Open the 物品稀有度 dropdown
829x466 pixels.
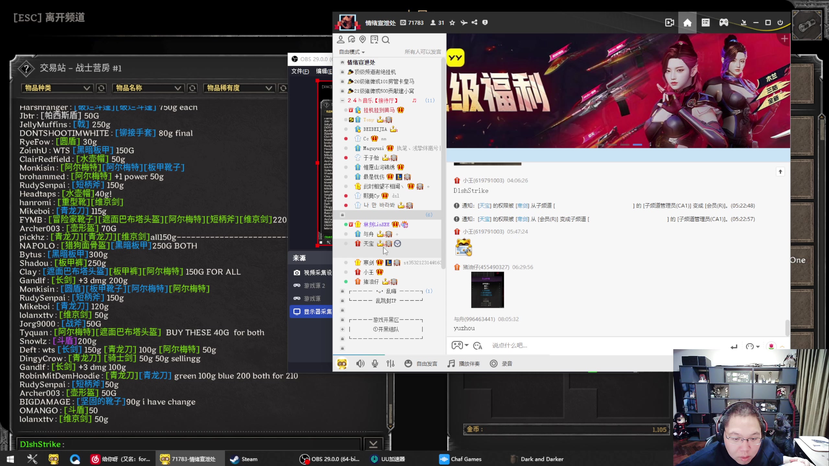point(239,88)
